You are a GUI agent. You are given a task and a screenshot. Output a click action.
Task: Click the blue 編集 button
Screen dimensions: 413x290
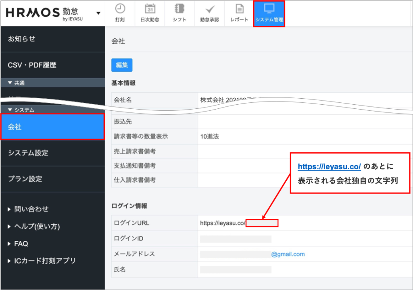[x=122, y=65]
